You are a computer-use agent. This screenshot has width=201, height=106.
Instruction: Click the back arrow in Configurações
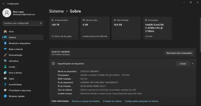tap(3, 3)
